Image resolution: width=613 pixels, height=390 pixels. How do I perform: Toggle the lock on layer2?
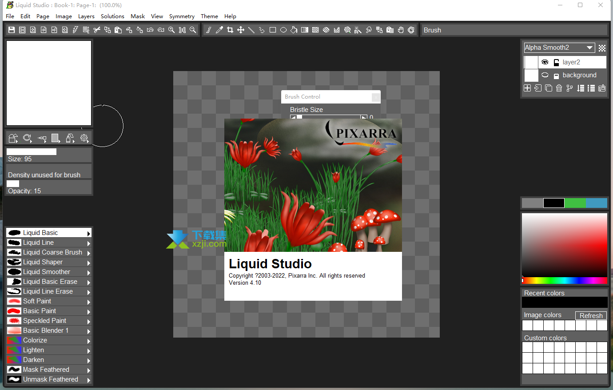(x=556, y=63)
